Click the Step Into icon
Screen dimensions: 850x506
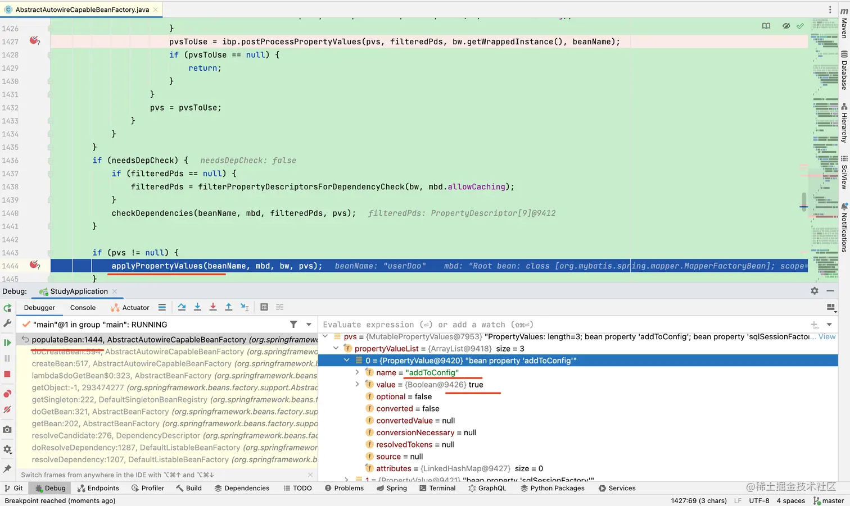[x=197, y=307]
